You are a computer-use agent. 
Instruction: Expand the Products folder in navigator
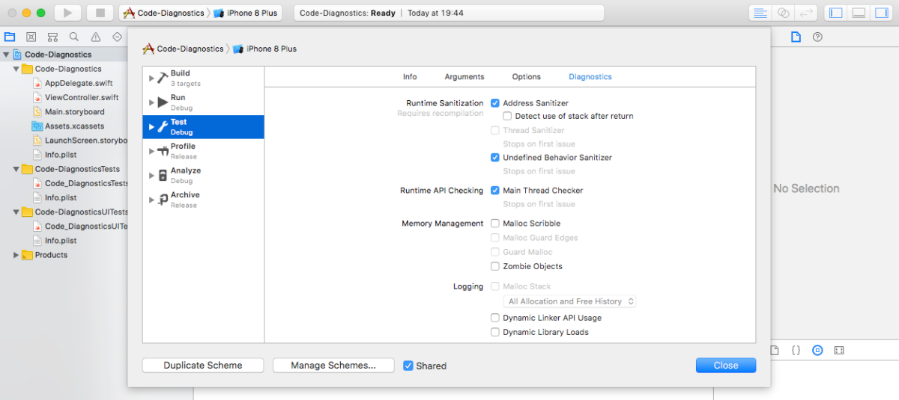pyautogui.click(x=16, y=255)
